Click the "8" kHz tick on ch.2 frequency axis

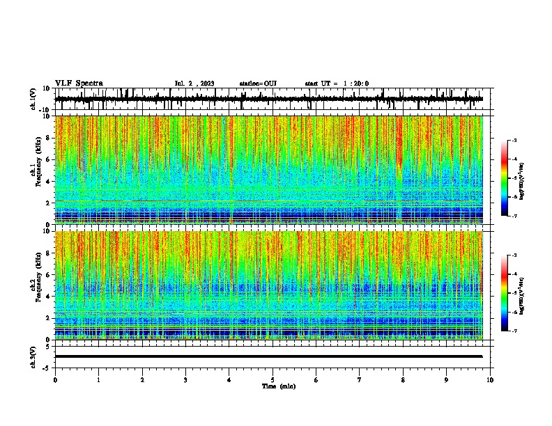(x=49, y=253)
